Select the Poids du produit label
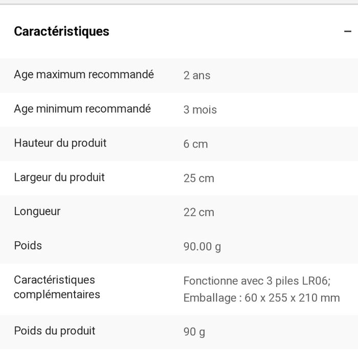The width and height of the screenshot is (358, 353). [55, 331]
